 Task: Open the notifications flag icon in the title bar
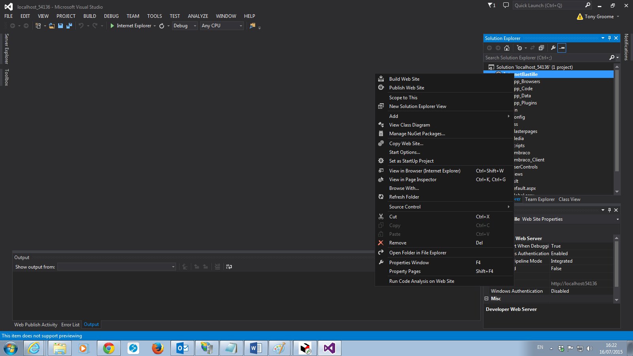[491, 5]
